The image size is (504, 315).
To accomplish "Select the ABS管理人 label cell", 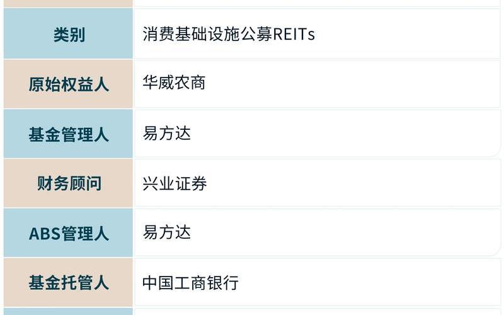I will (68, 233).
